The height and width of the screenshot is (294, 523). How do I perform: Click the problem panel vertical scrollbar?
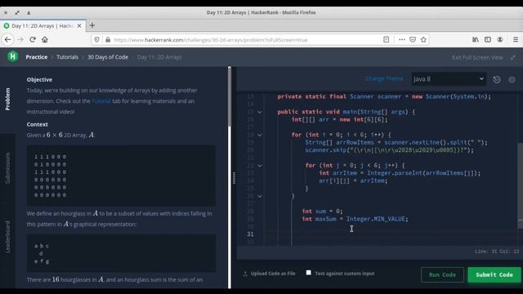tap(230, 96)
